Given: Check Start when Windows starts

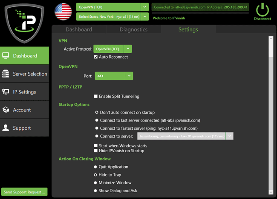Looking at the screenshot, I should click(95, 145).
